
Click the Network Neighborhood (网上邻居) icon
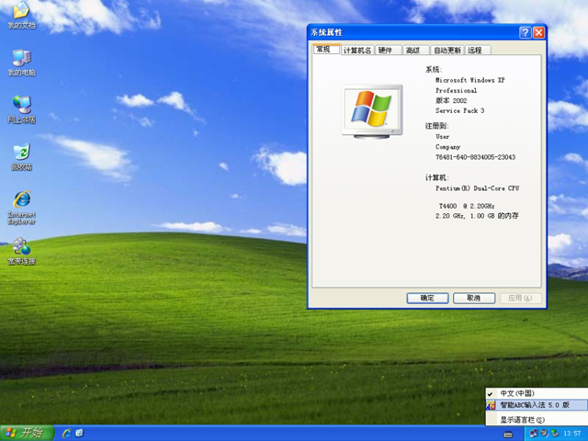(20, 106)
